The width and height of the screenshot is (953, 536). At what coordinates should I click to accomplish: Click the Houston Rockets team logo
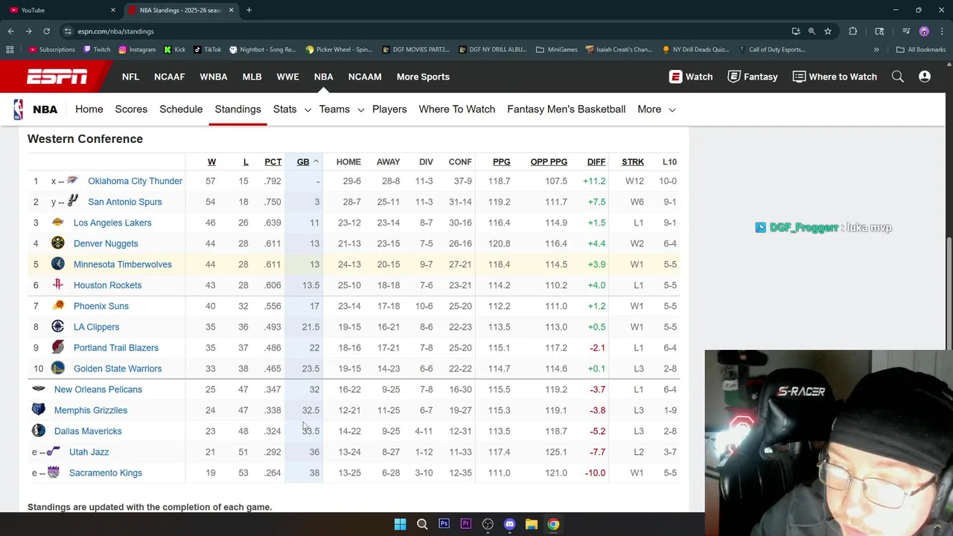pyautogui.click(x=58, y=285)
